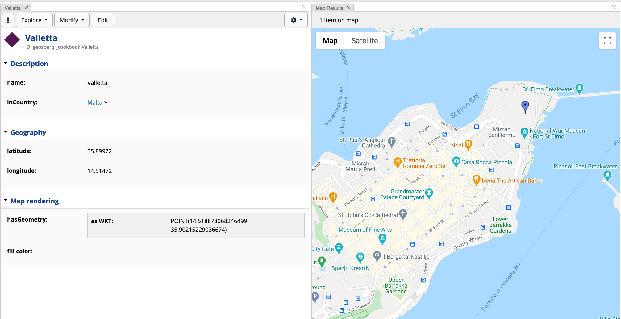Click the purple diamond Valletta icon
The width and height of the screenshot is (621, 319).
12,40
